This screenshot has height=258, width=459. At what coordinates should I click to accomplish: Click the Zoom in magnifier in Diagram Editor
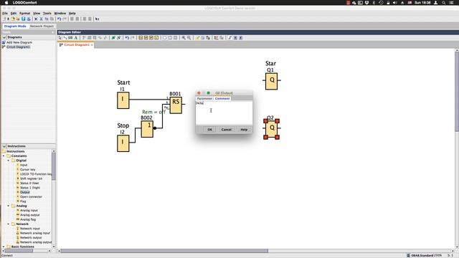coord(184,38)
